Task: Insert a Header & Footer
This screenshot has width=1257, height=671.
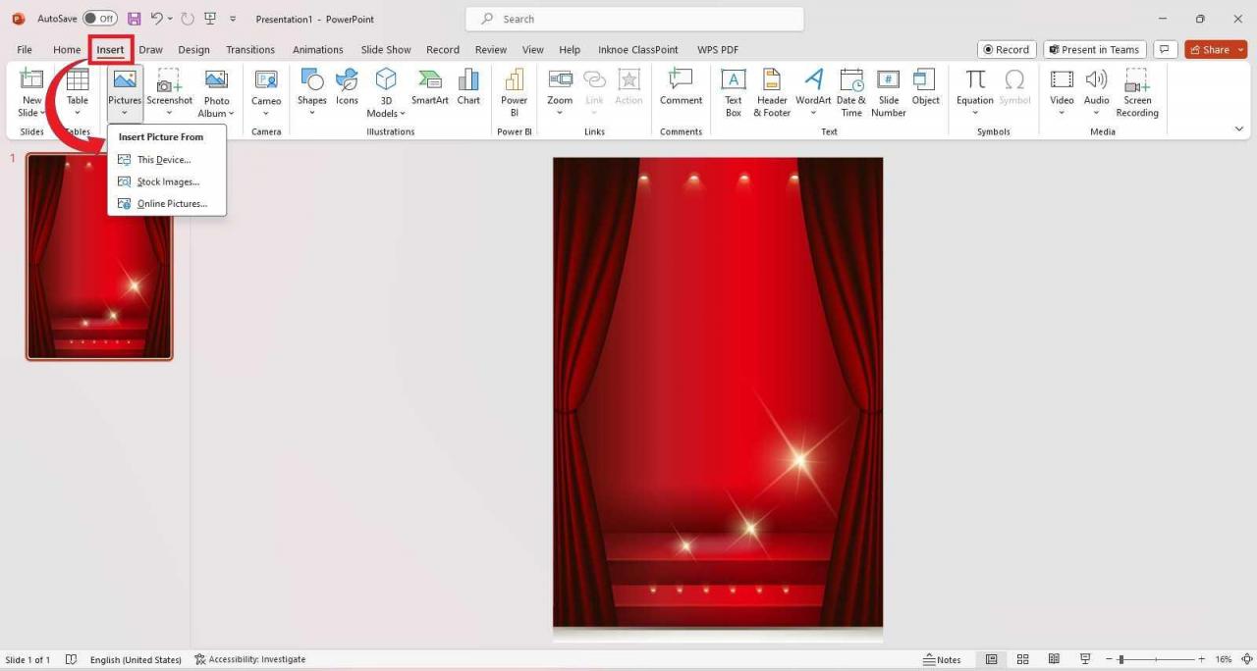Action: tap(771, 93)
